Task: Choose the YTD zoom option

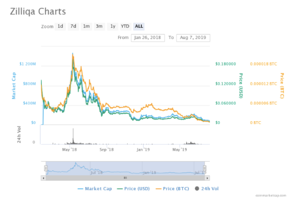Action: [x=125, y=26]
